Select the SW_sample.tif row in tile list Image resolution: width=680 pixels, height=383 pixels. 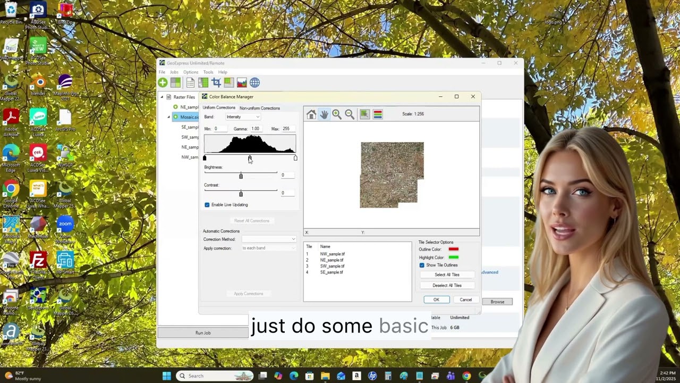pos(332,266)
